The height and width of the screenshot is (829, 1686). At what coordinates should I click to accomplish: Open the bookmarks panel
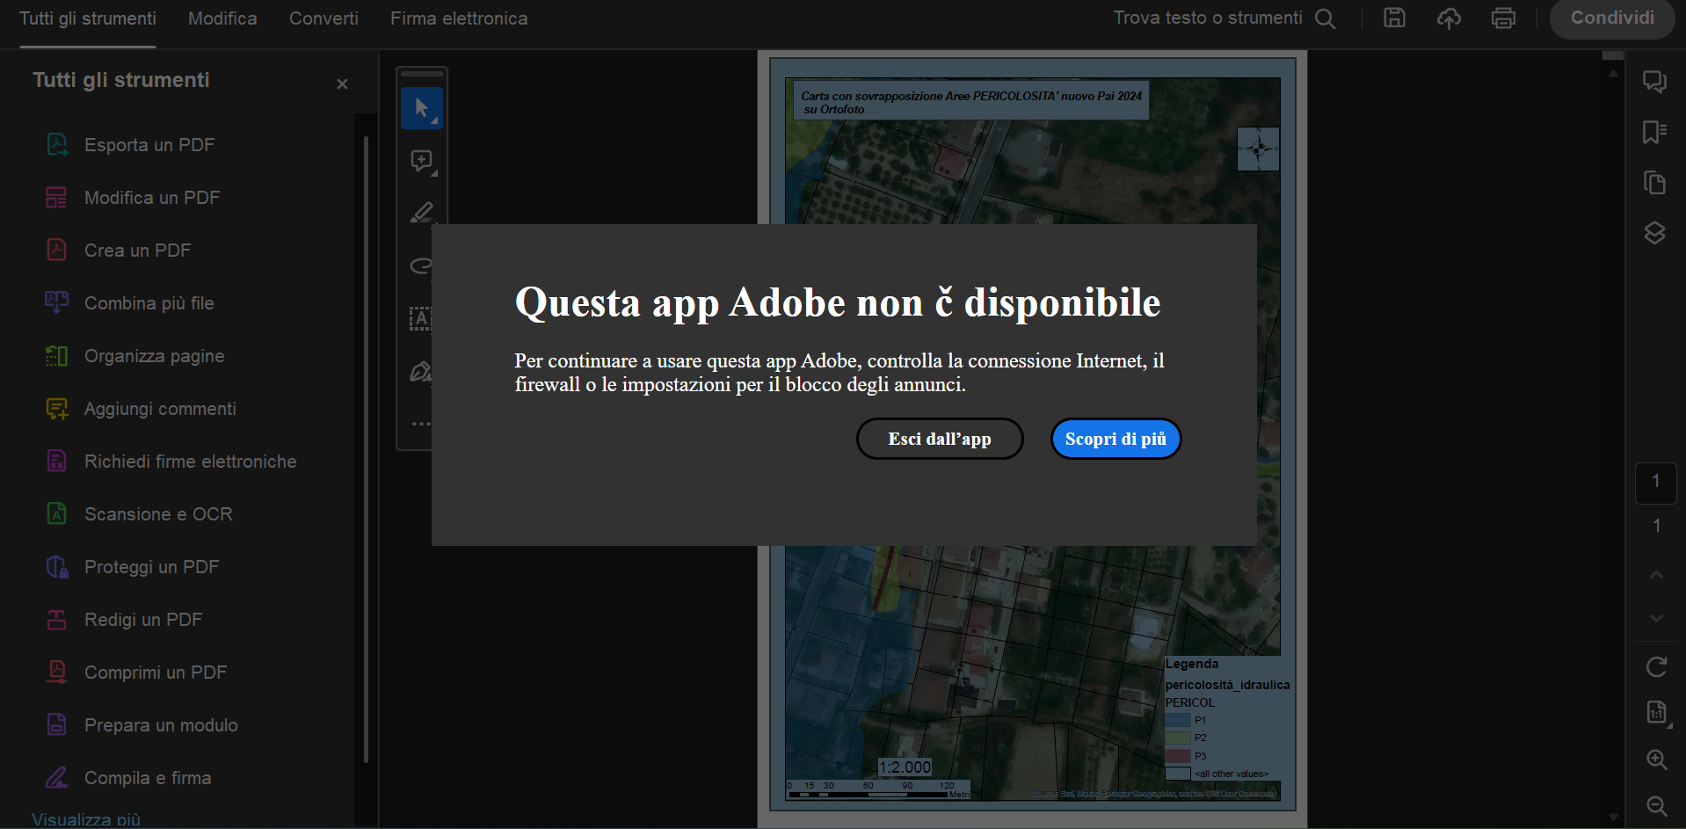(x=1654, y=132)
